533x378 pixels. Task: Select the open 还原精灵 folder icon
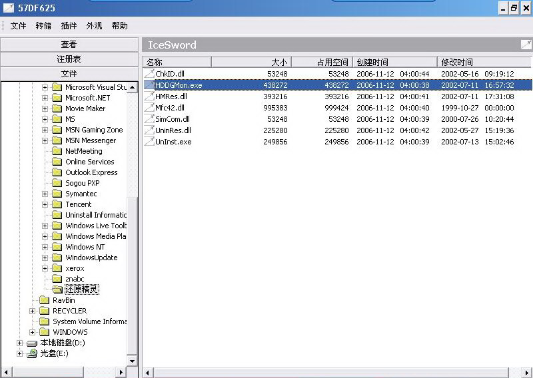point(57,289)
